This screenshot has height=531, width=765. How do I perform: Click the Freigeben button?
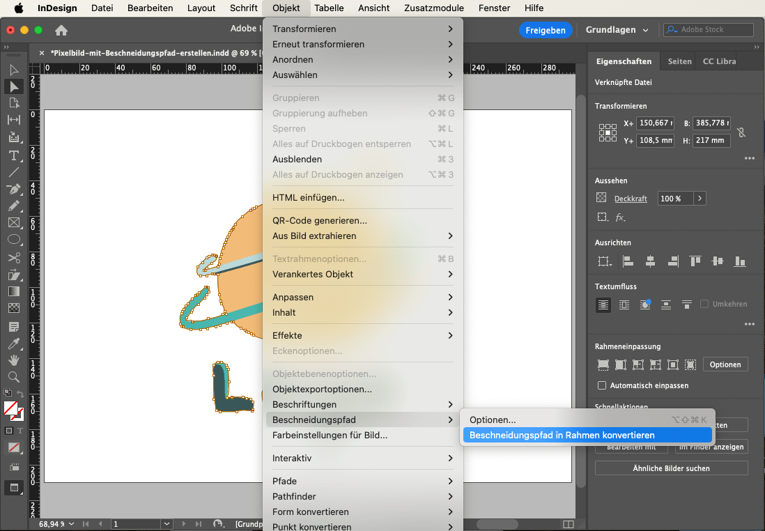546,30
